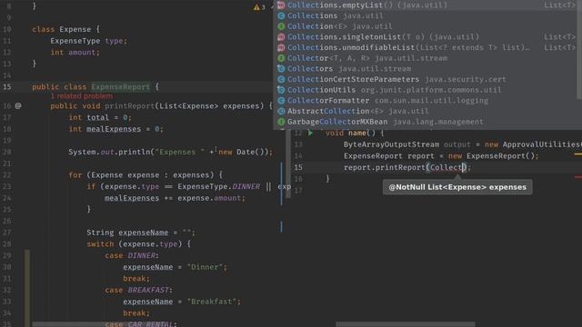Image resolution: width=582 pixels, height=327 pixels.
Task: Click the 'case DINNER:' label
Action: coord(132,255)
